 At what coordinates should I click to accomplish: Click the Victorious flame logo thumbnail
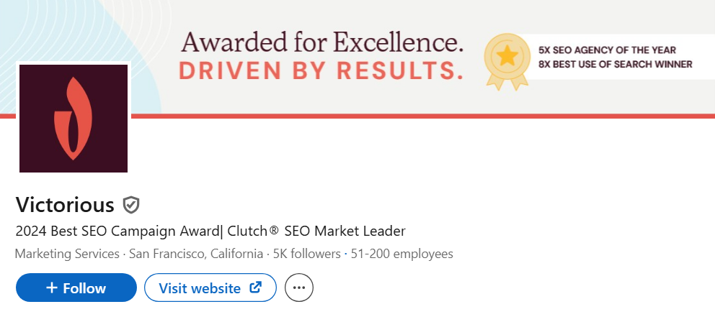pyautogui.click(x=74, y=118)
